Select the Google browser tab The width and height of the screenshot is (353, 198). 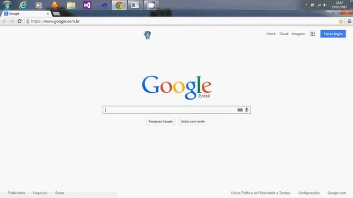[26, 14]
